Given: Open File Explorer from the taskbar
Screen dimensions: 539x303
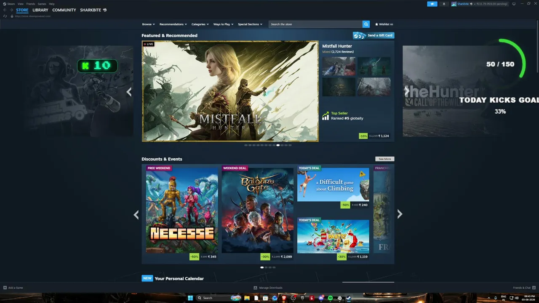Looking at the screenshot, I should point(247,298).
